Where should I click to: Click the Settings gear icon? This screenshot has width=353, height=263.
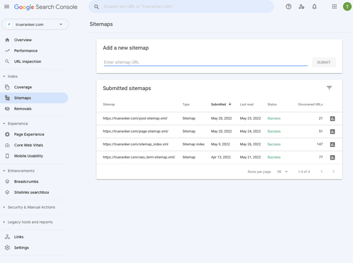tap(7, 248)
